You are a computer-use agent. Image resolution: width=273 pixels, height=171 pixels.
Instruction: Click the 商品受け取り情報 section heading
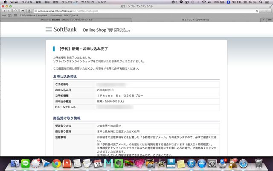pyautogui.click(x=67, y=118)
